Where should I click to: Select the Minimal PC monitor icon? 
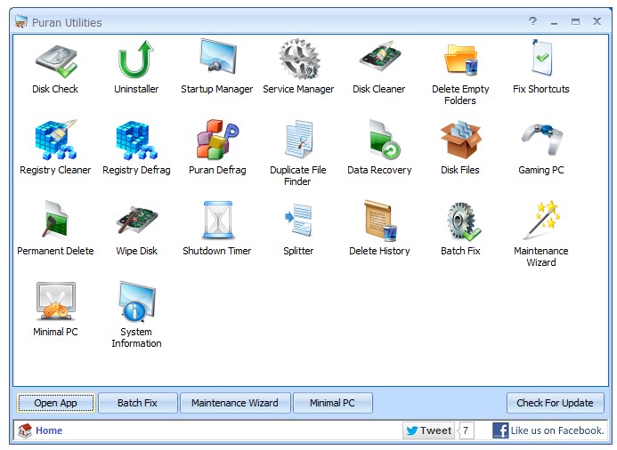(55, 301)
